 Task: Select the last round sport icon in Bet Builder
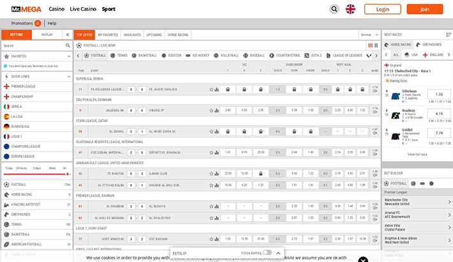431,183
